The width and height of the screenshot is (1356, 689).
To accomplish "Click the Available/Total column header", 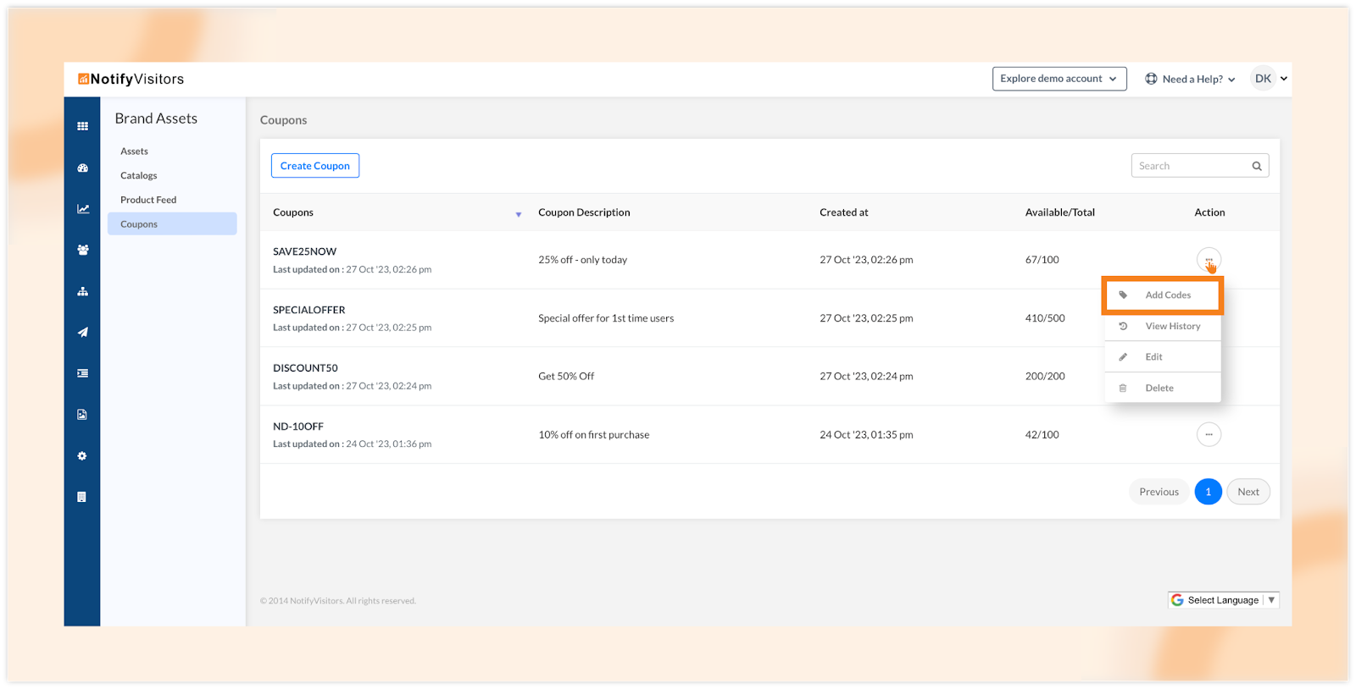I will [x=1059, y=212].
